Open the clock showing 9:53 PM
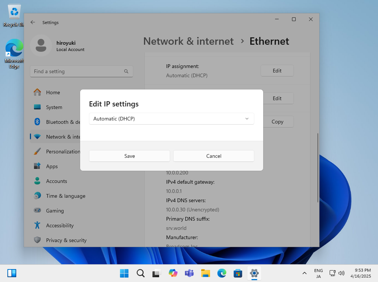 coord(361,273)
